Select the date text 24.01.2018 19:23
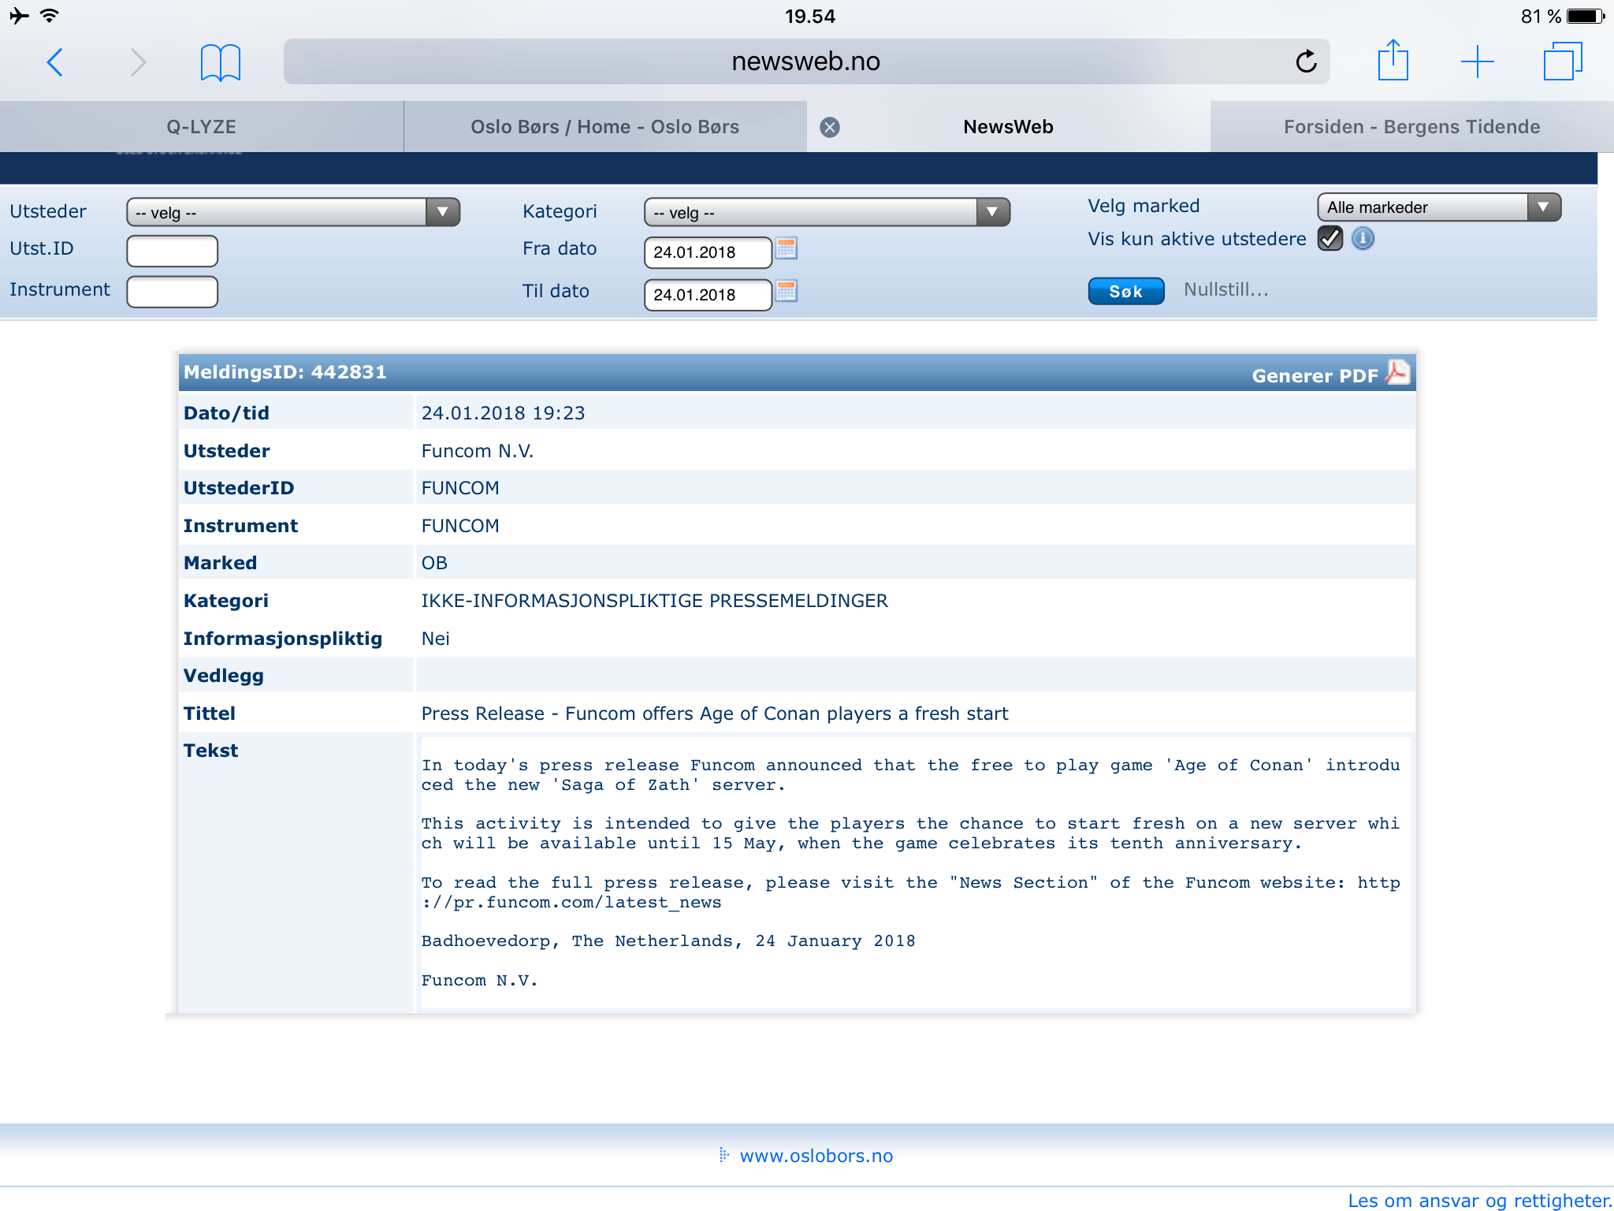 [x=503, y=413]
